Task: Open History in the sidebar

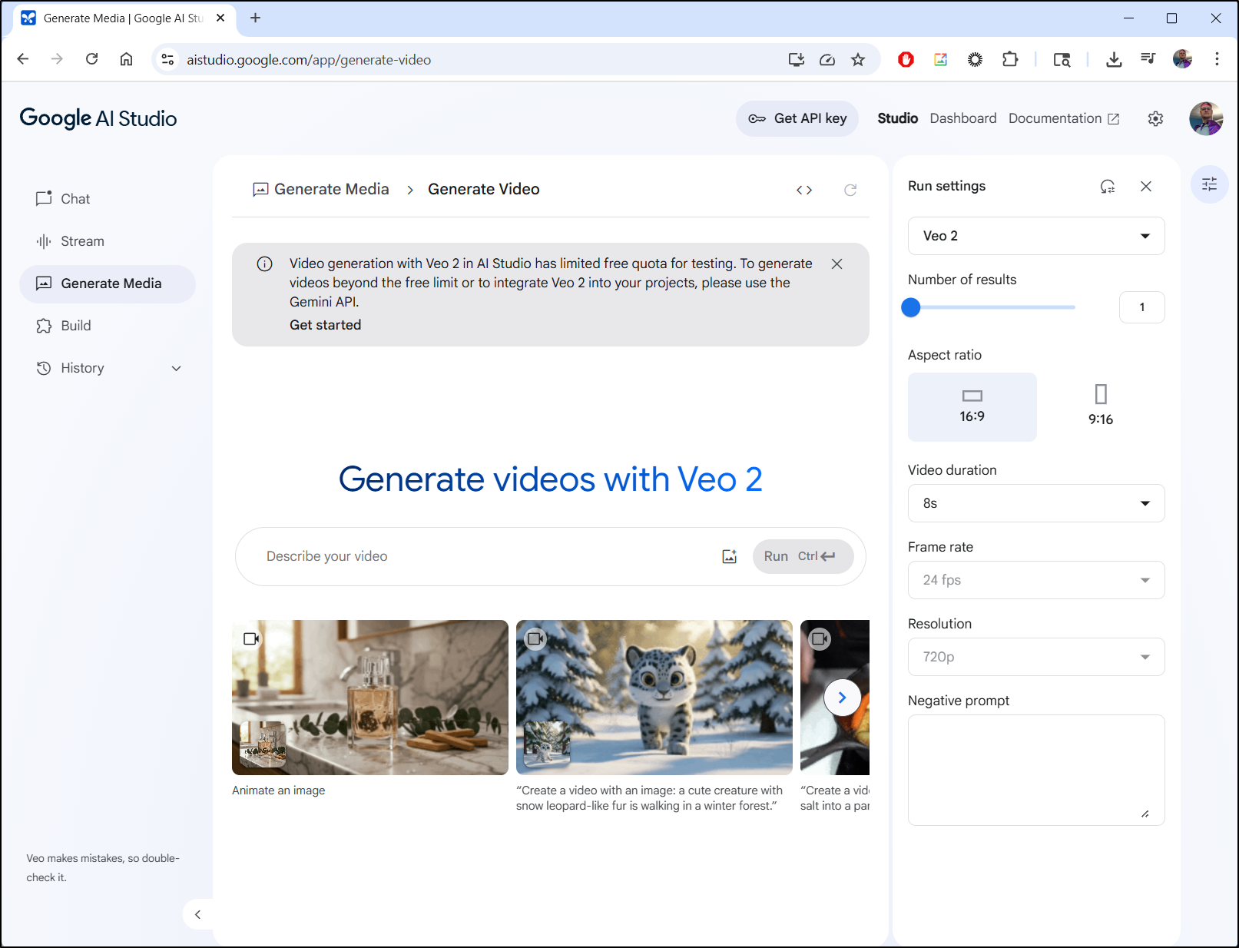Action: coord(108,368)
